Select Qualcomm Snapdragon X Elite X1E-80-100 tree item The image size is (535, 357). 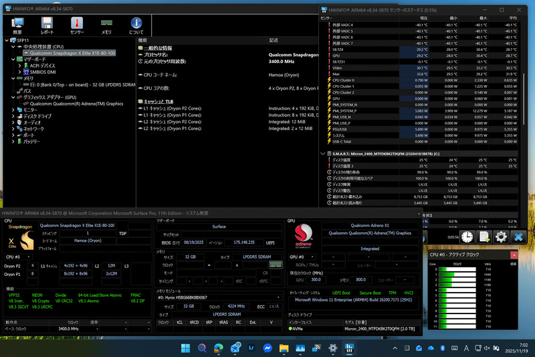click(70, 53)
